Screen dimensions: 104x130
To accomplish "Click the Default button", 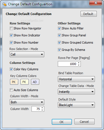I will (x=89, y=14).
